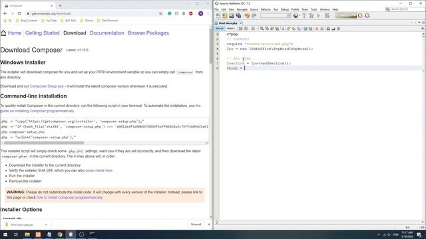Open the Debug menu in NetBeans
Viewport: 426px width, 239px height.
(285, 9)
